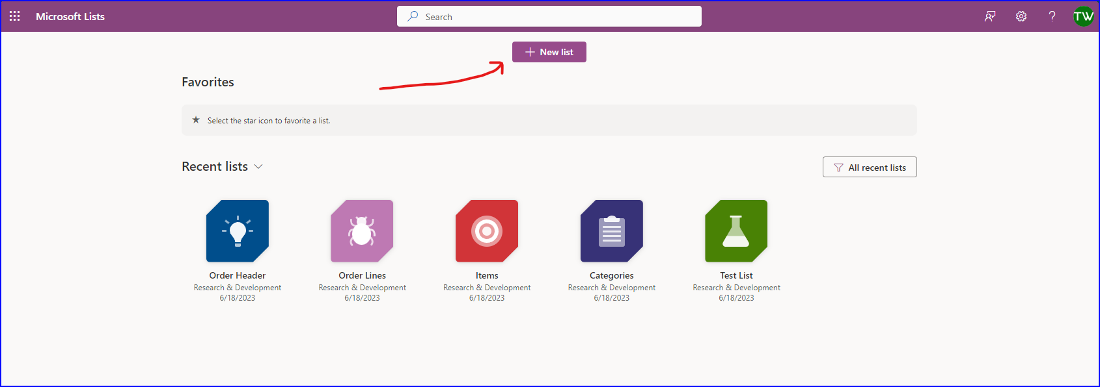This screenshot has height=387, width=1100.
Task: Open the Categories clipboard list icon
Action: 612,231
